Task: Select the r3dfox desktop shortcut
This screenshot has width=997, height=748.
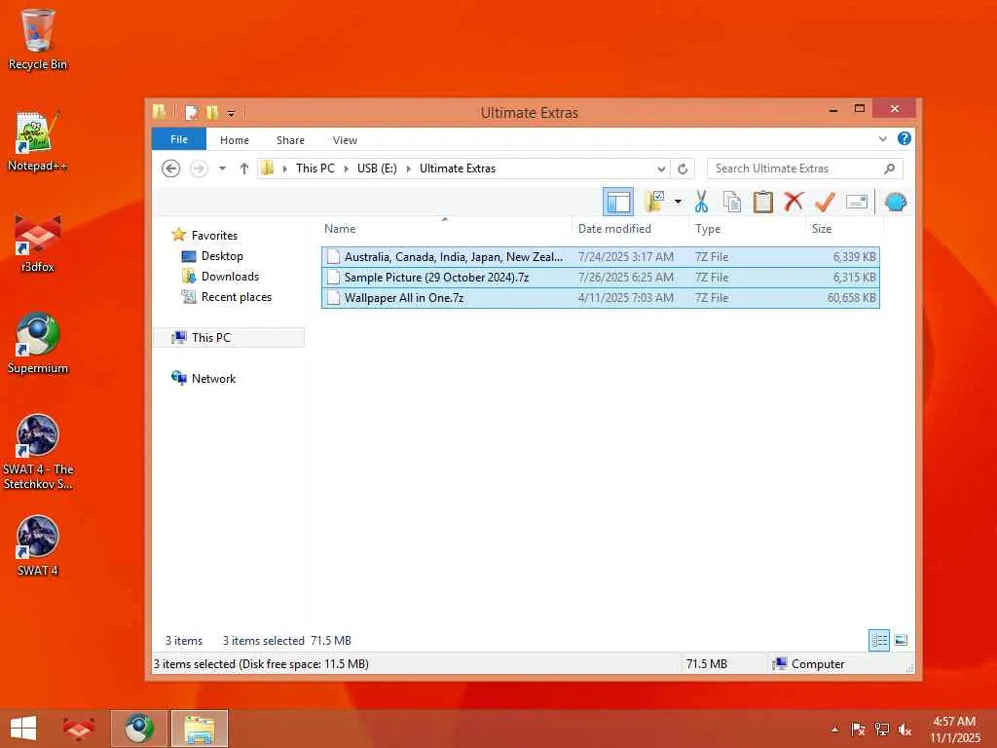Action: (38, 243)
